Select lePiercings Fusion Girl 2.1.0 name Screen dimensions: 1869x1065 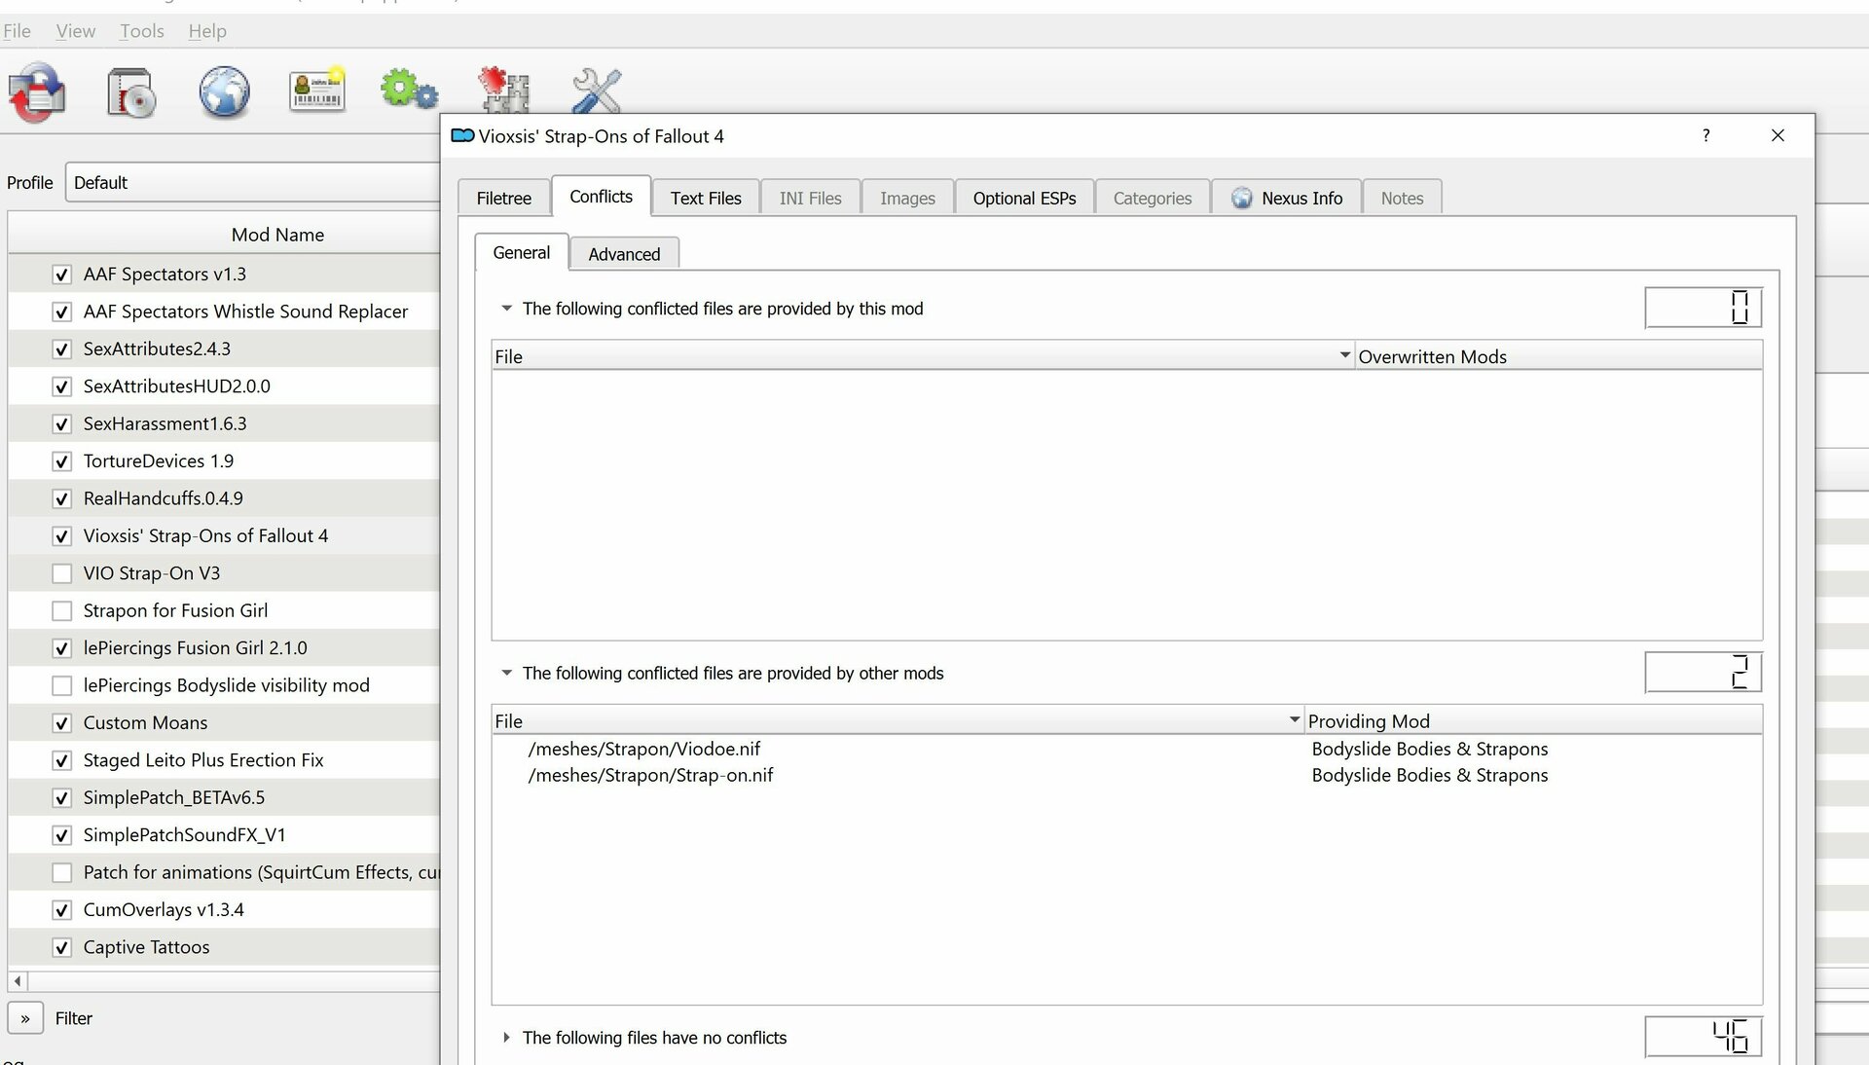click(x=195, y=647)
